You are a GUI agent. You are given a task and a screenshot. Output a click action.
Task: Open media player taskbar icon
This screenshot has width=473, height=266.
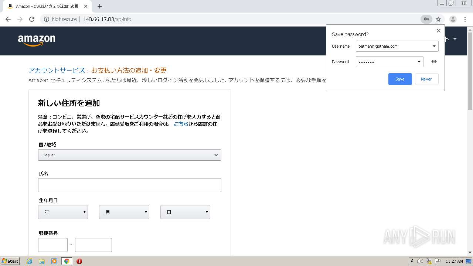54,261
